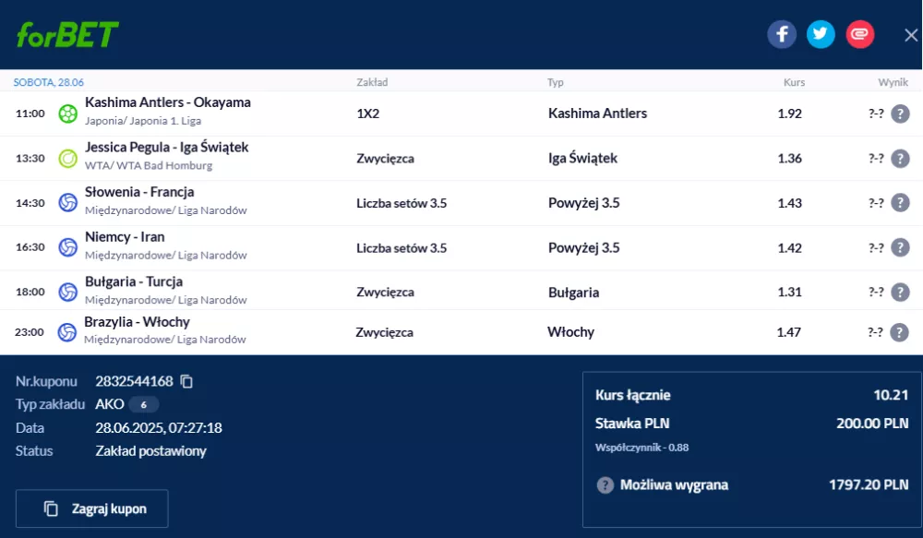Open result info for Słowenia - Francja row
The image size is (923, 538).
coord(900,202)
